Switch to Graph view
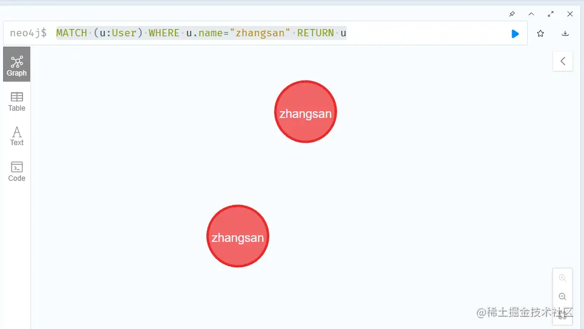The width and height of the screenshot is (584, 329). tap(17, 64)
